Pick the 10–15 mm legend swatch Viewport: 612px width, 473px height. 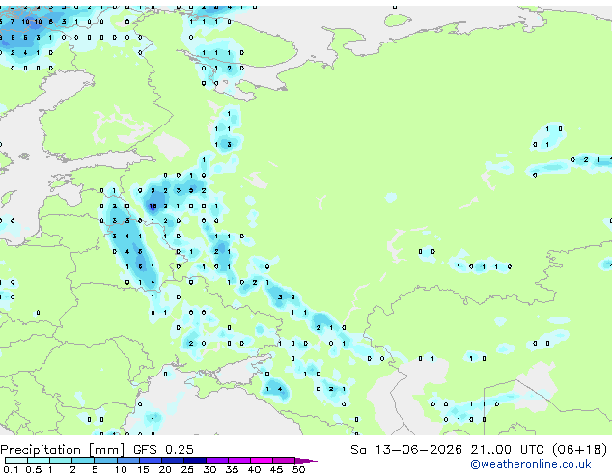(128, 460)
